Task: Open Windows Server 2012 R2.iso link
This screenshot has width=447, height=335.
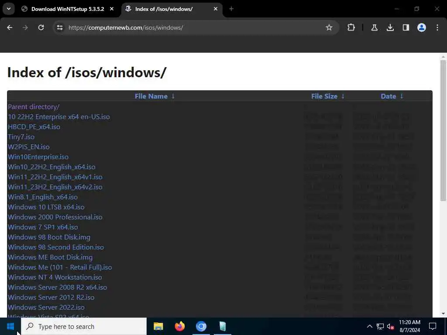Action: 51,297
